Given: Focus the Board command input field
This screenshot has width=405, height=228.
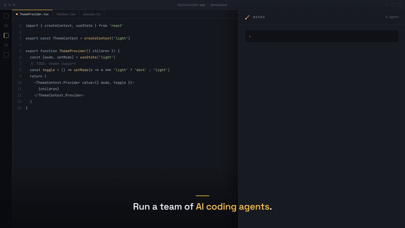Looking at the screenshot, I should (322, 36).
